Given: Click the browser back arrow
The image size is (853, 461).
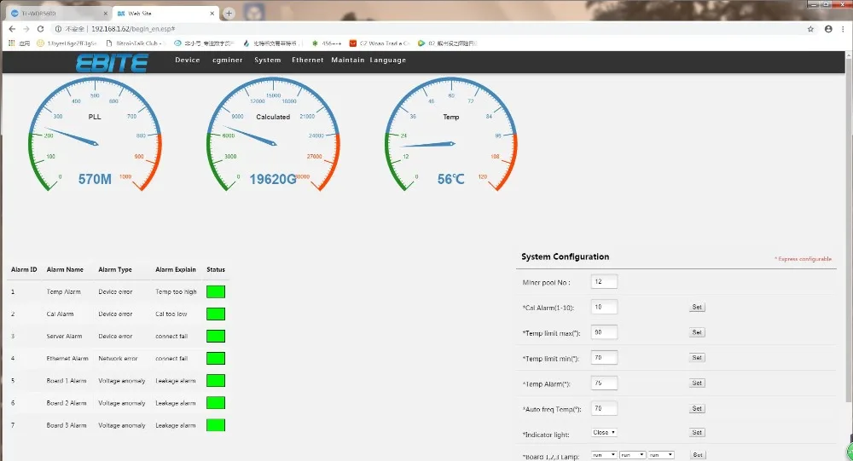Looking at the screenshot, I should [x=12, y=29].
